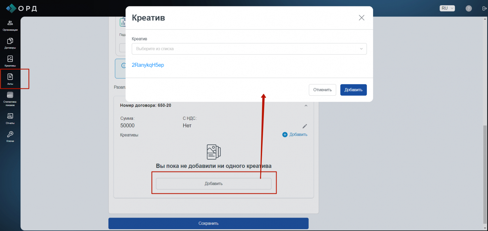Screen dimensions: 488x231
Task: Click the pencil edit icon for contract 650-20
Action: [x=305, y=126]
